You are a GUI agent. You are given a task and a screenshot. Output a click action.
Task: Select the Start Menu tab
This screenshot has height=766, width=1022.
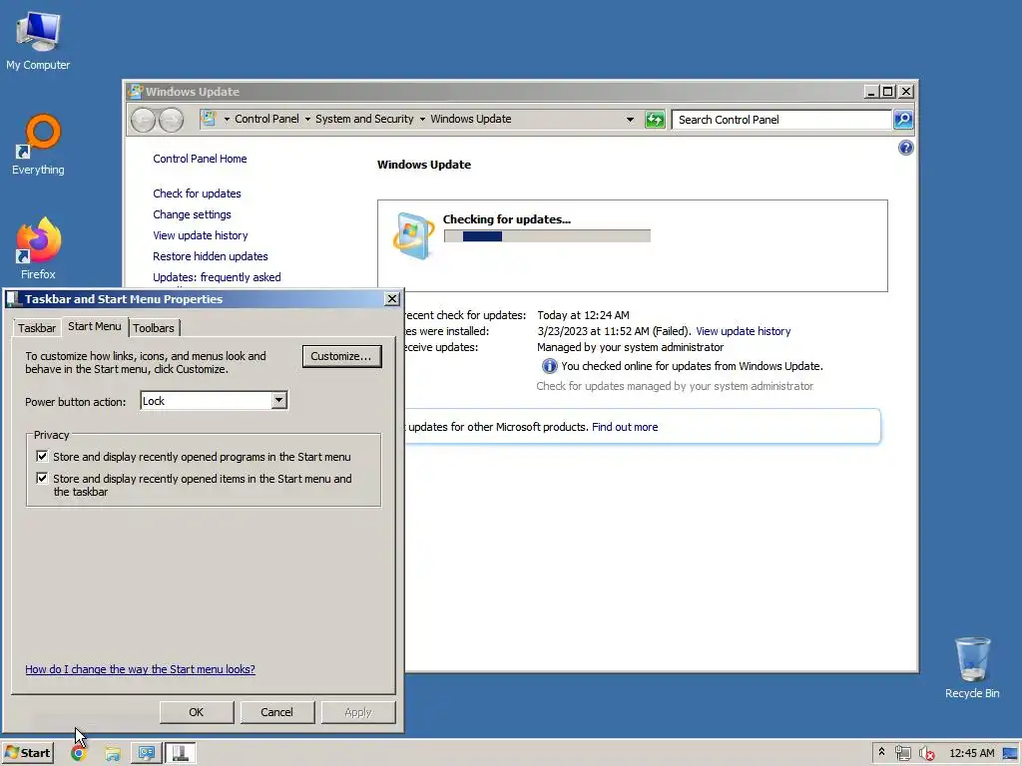[x=95, y=326]
